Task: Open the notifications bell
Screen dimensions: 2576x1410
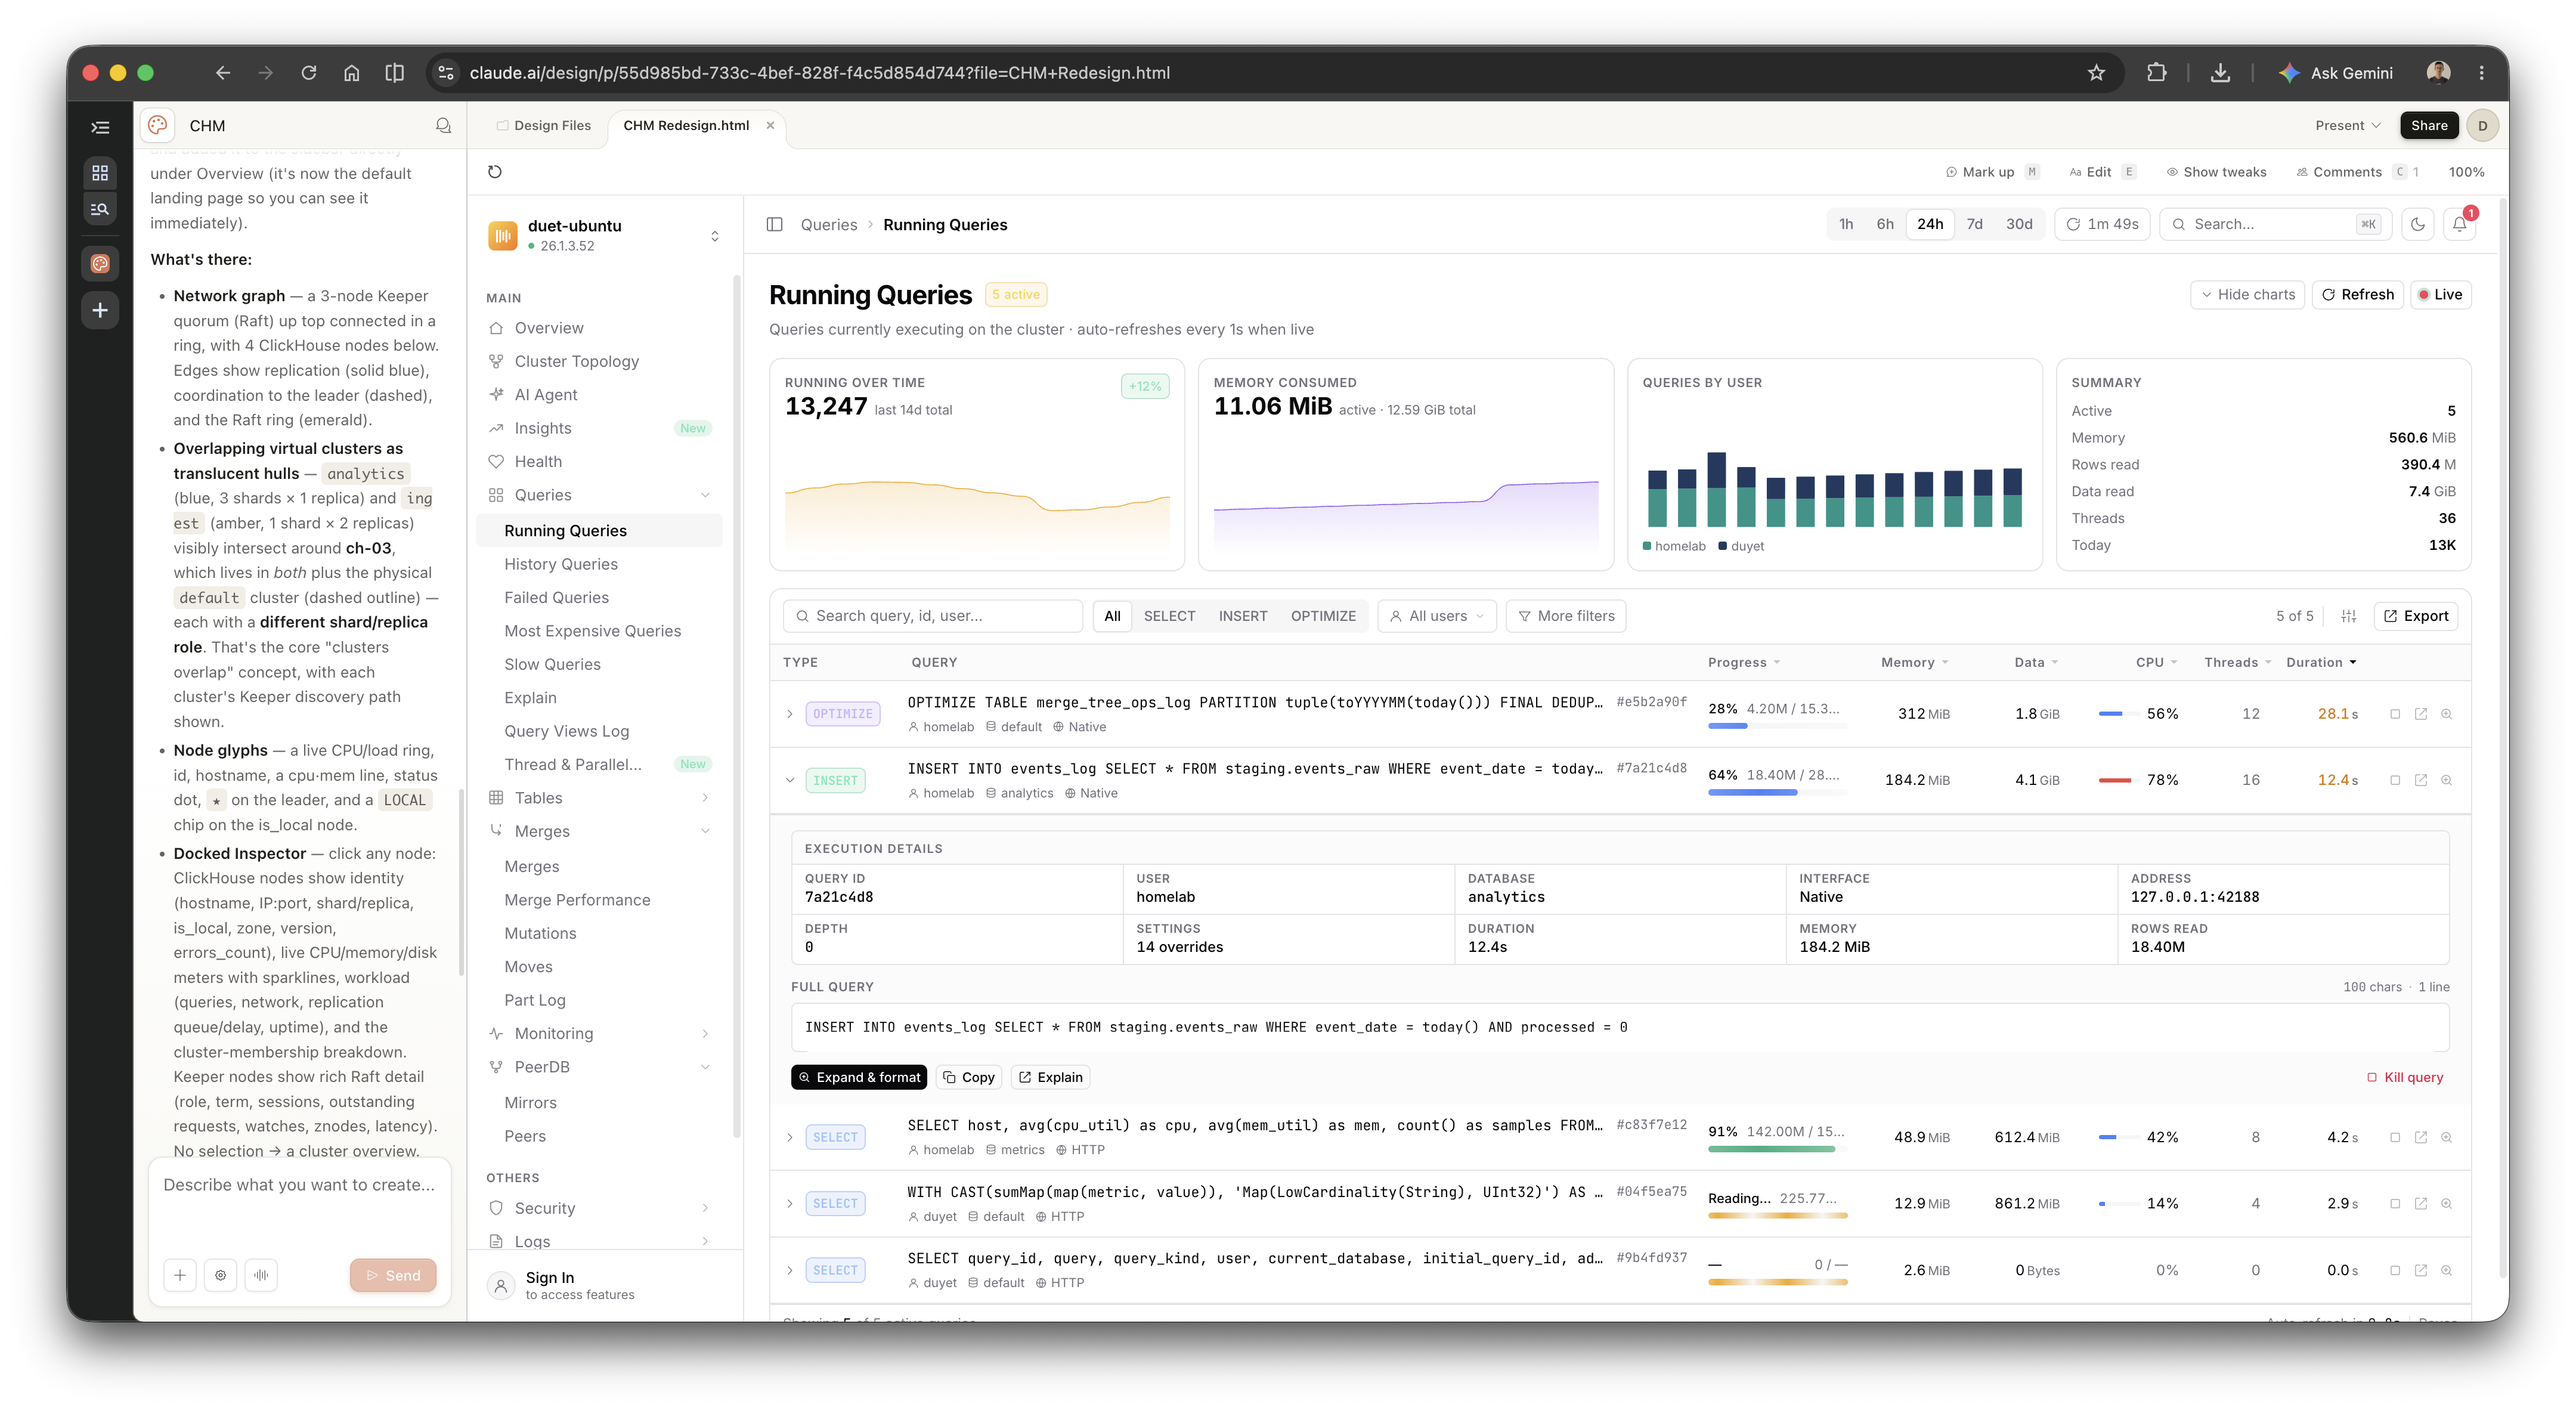Action: click(x=2459, y=224)
